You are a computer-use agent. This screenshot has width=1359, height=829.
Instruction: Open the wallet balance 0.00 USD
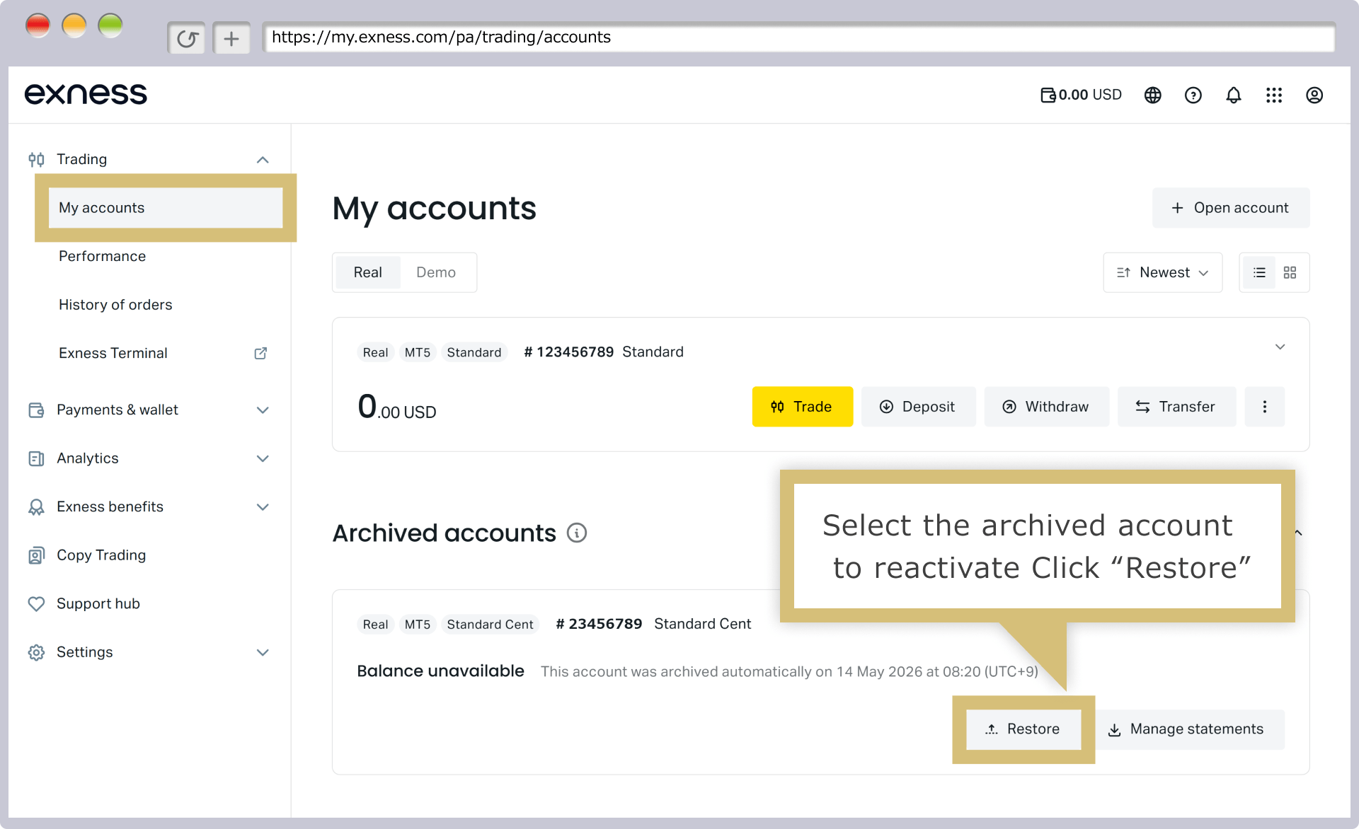(1081, 95)
